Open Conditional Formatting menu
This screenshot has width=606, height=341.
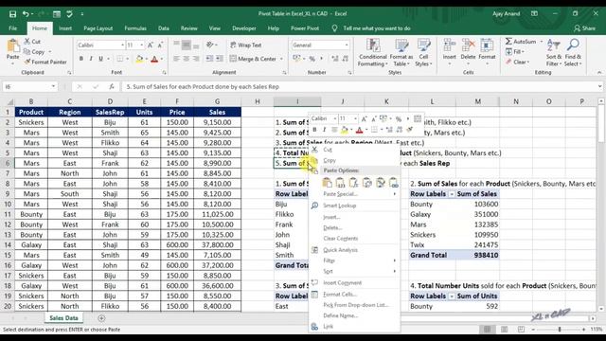tap(372, 53)
